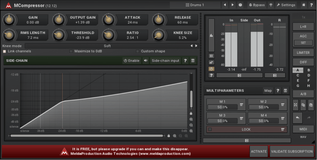Open the multiparameters Map button

[x=268, y=91]
